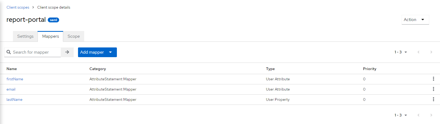Image resolution: width=440 pixels, height=124 pixels.
Task: Expand the Action dropdown
Action: pyautogui.click(x=415, y=20)
